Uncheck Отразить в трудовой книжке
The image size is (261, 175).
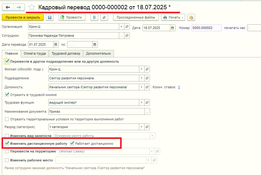(x=7, y=95)
